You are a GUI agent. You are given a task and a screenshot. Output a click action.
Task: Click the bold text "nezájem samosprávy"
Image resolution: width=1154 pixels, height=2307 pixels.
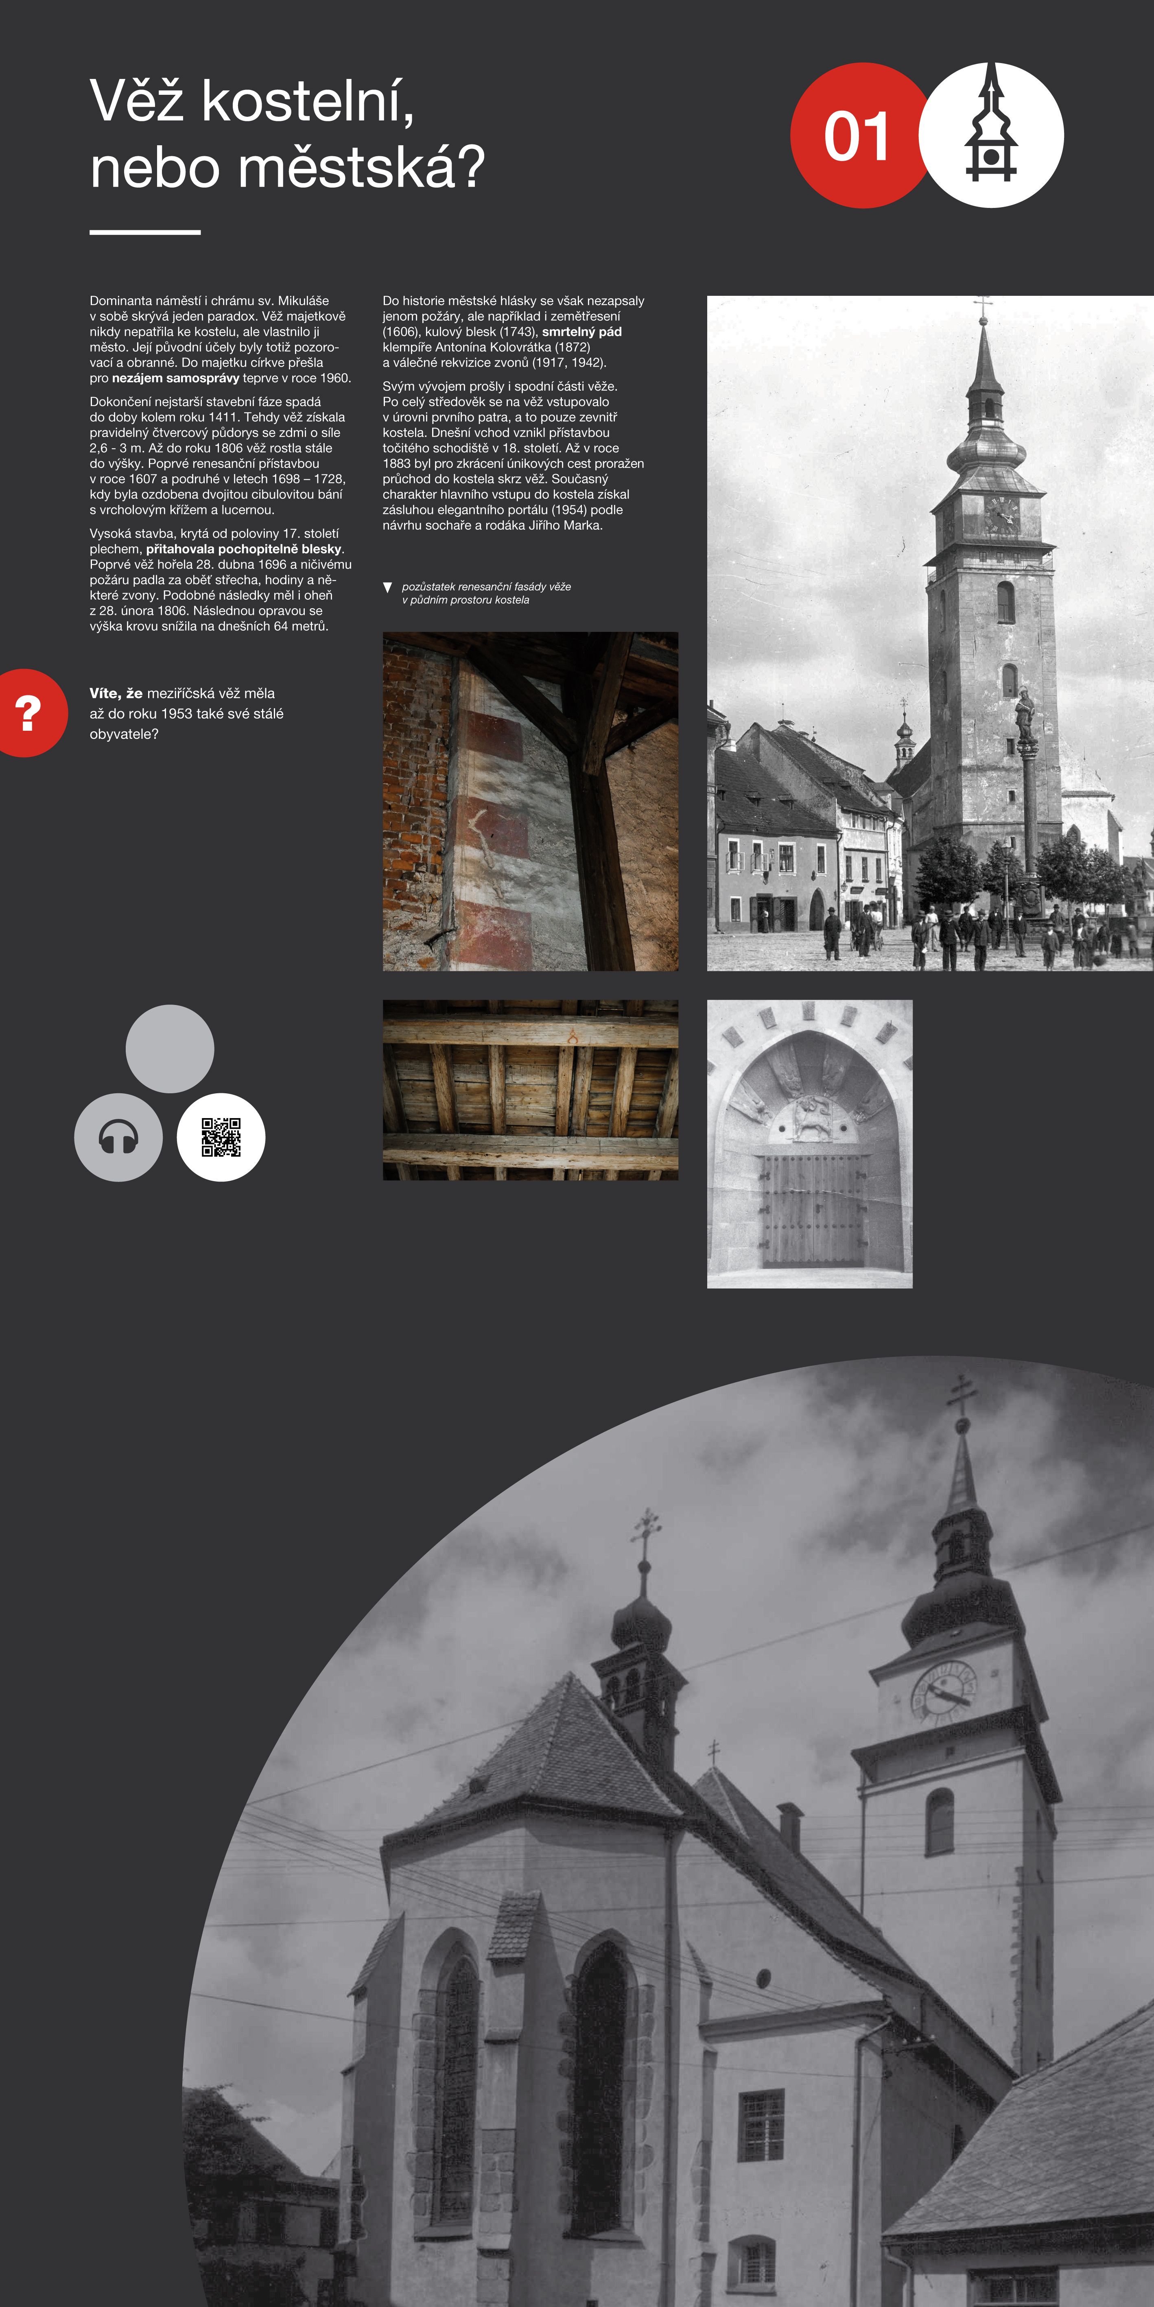pyautogui.click(x=176, y=378)
